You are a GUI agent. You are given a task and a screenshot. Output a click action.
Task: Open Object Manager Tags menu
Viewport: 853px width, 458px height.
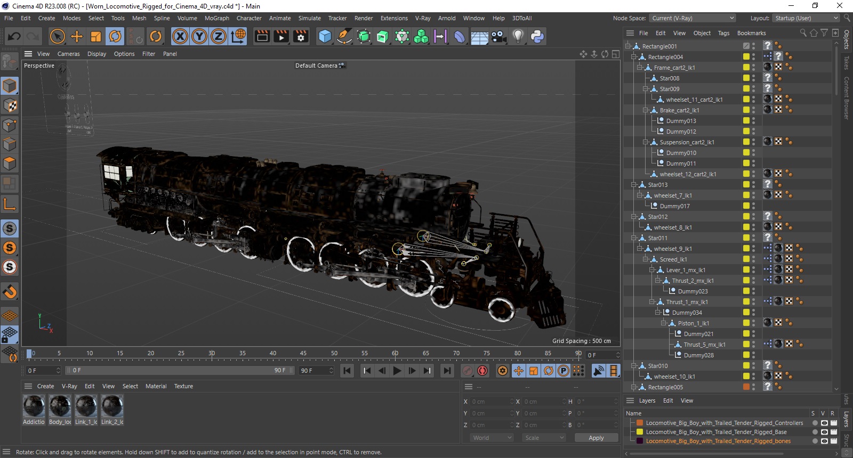723,33
